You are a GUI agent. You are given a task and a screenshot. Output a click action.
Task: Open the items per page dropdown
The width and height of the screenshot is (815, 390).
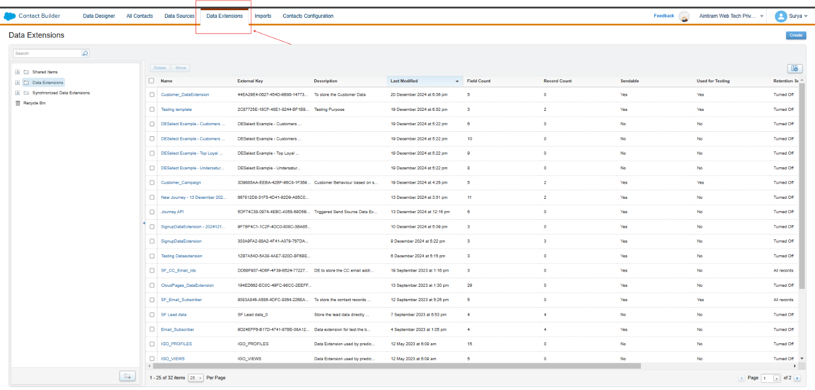pyautogui.click(x=196, y=378)
